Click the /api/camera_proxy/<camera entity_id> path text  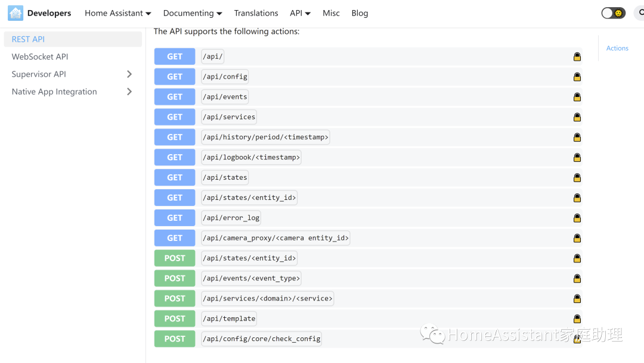coord(275,237)
